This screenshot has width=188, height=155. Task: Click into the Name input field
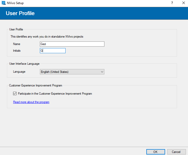pos(72,44)
